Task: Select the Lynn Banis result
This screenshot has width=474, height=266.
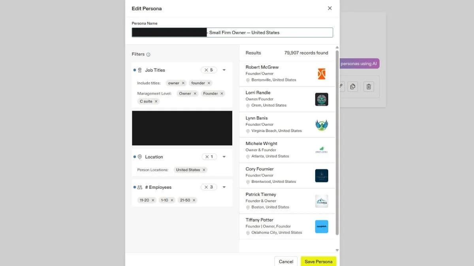Action: 287,125
